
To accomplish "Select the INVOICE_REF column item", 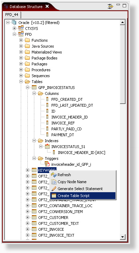I will click(63, 123).
